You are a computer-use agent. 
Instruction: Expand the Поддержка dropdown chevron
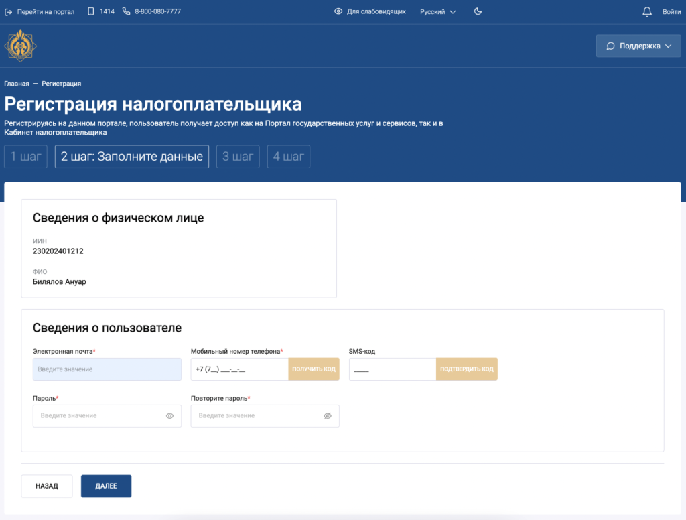pyautogui.click(x=668, y=46)
